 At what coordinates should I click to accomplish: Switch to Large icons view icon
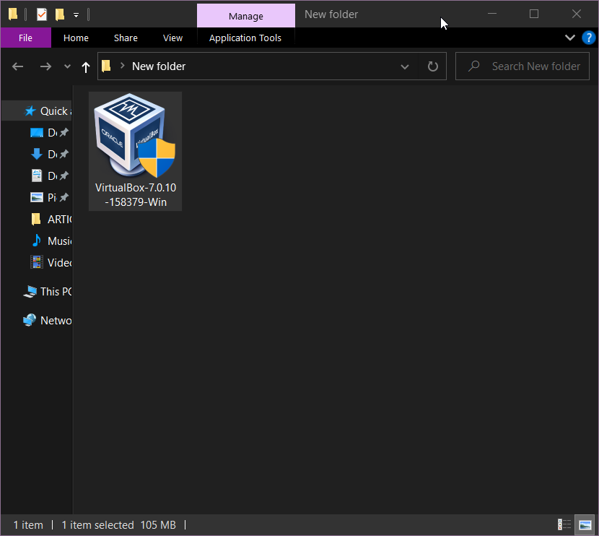click(585, 524)
